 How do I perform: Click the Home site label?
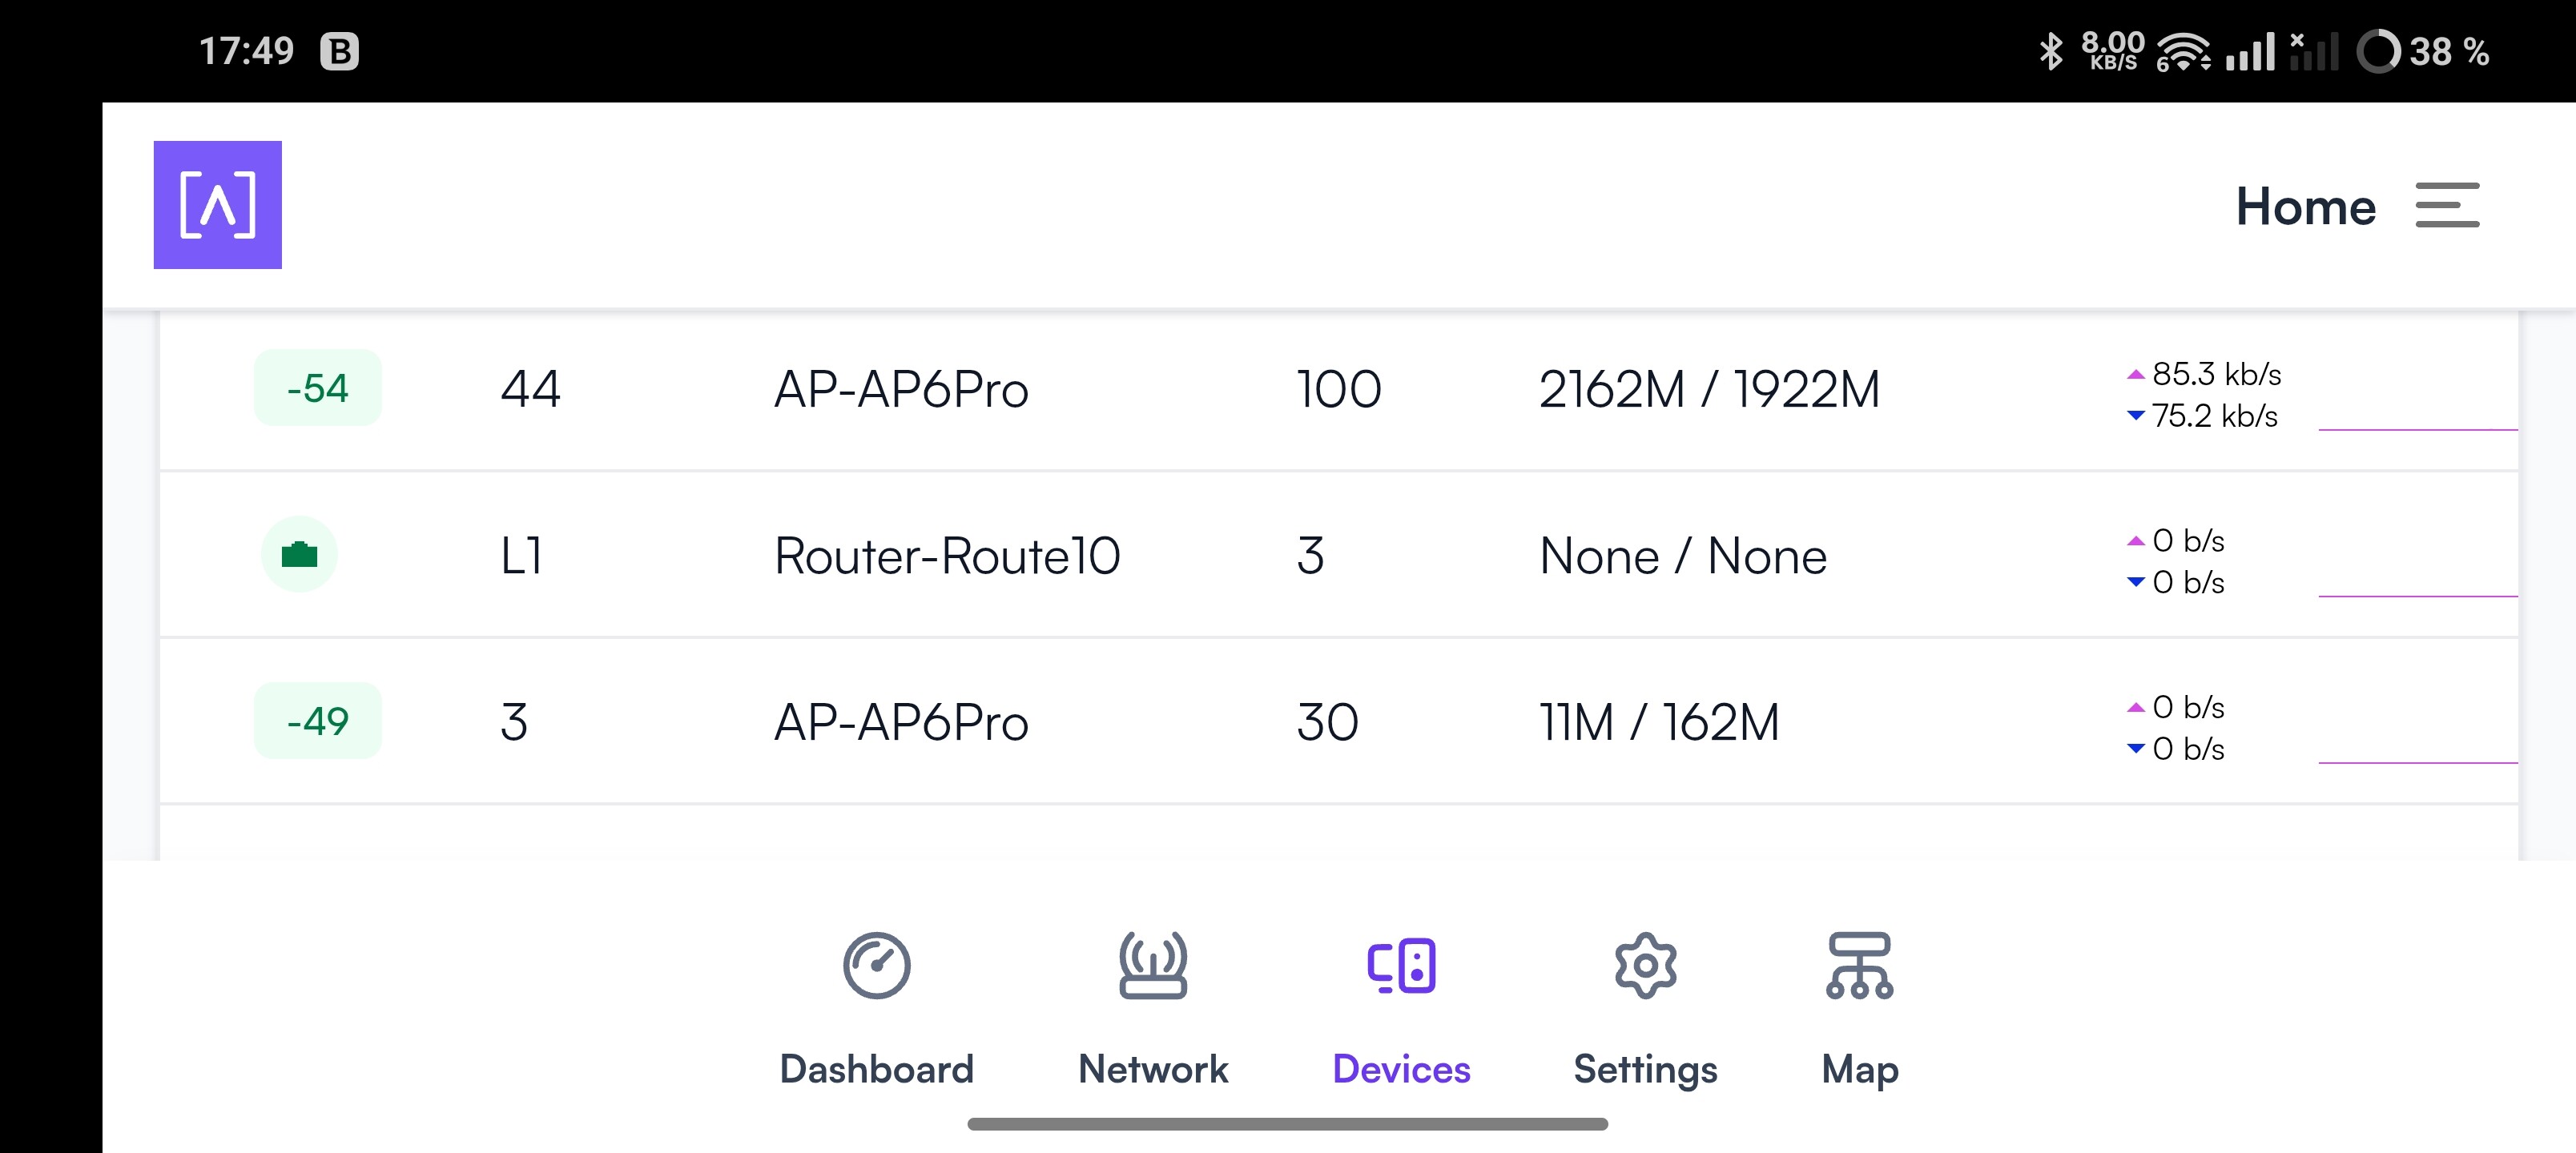2305,206
